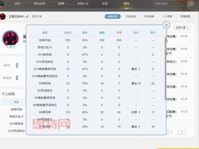This screenshot has height=149, width=199.
Task: Open the match dated 01-23
Action: coord(178,114)
